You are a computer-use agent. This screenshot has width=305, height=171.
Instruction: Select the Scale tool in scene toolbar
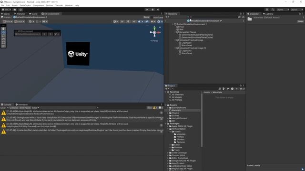point(3,39)
